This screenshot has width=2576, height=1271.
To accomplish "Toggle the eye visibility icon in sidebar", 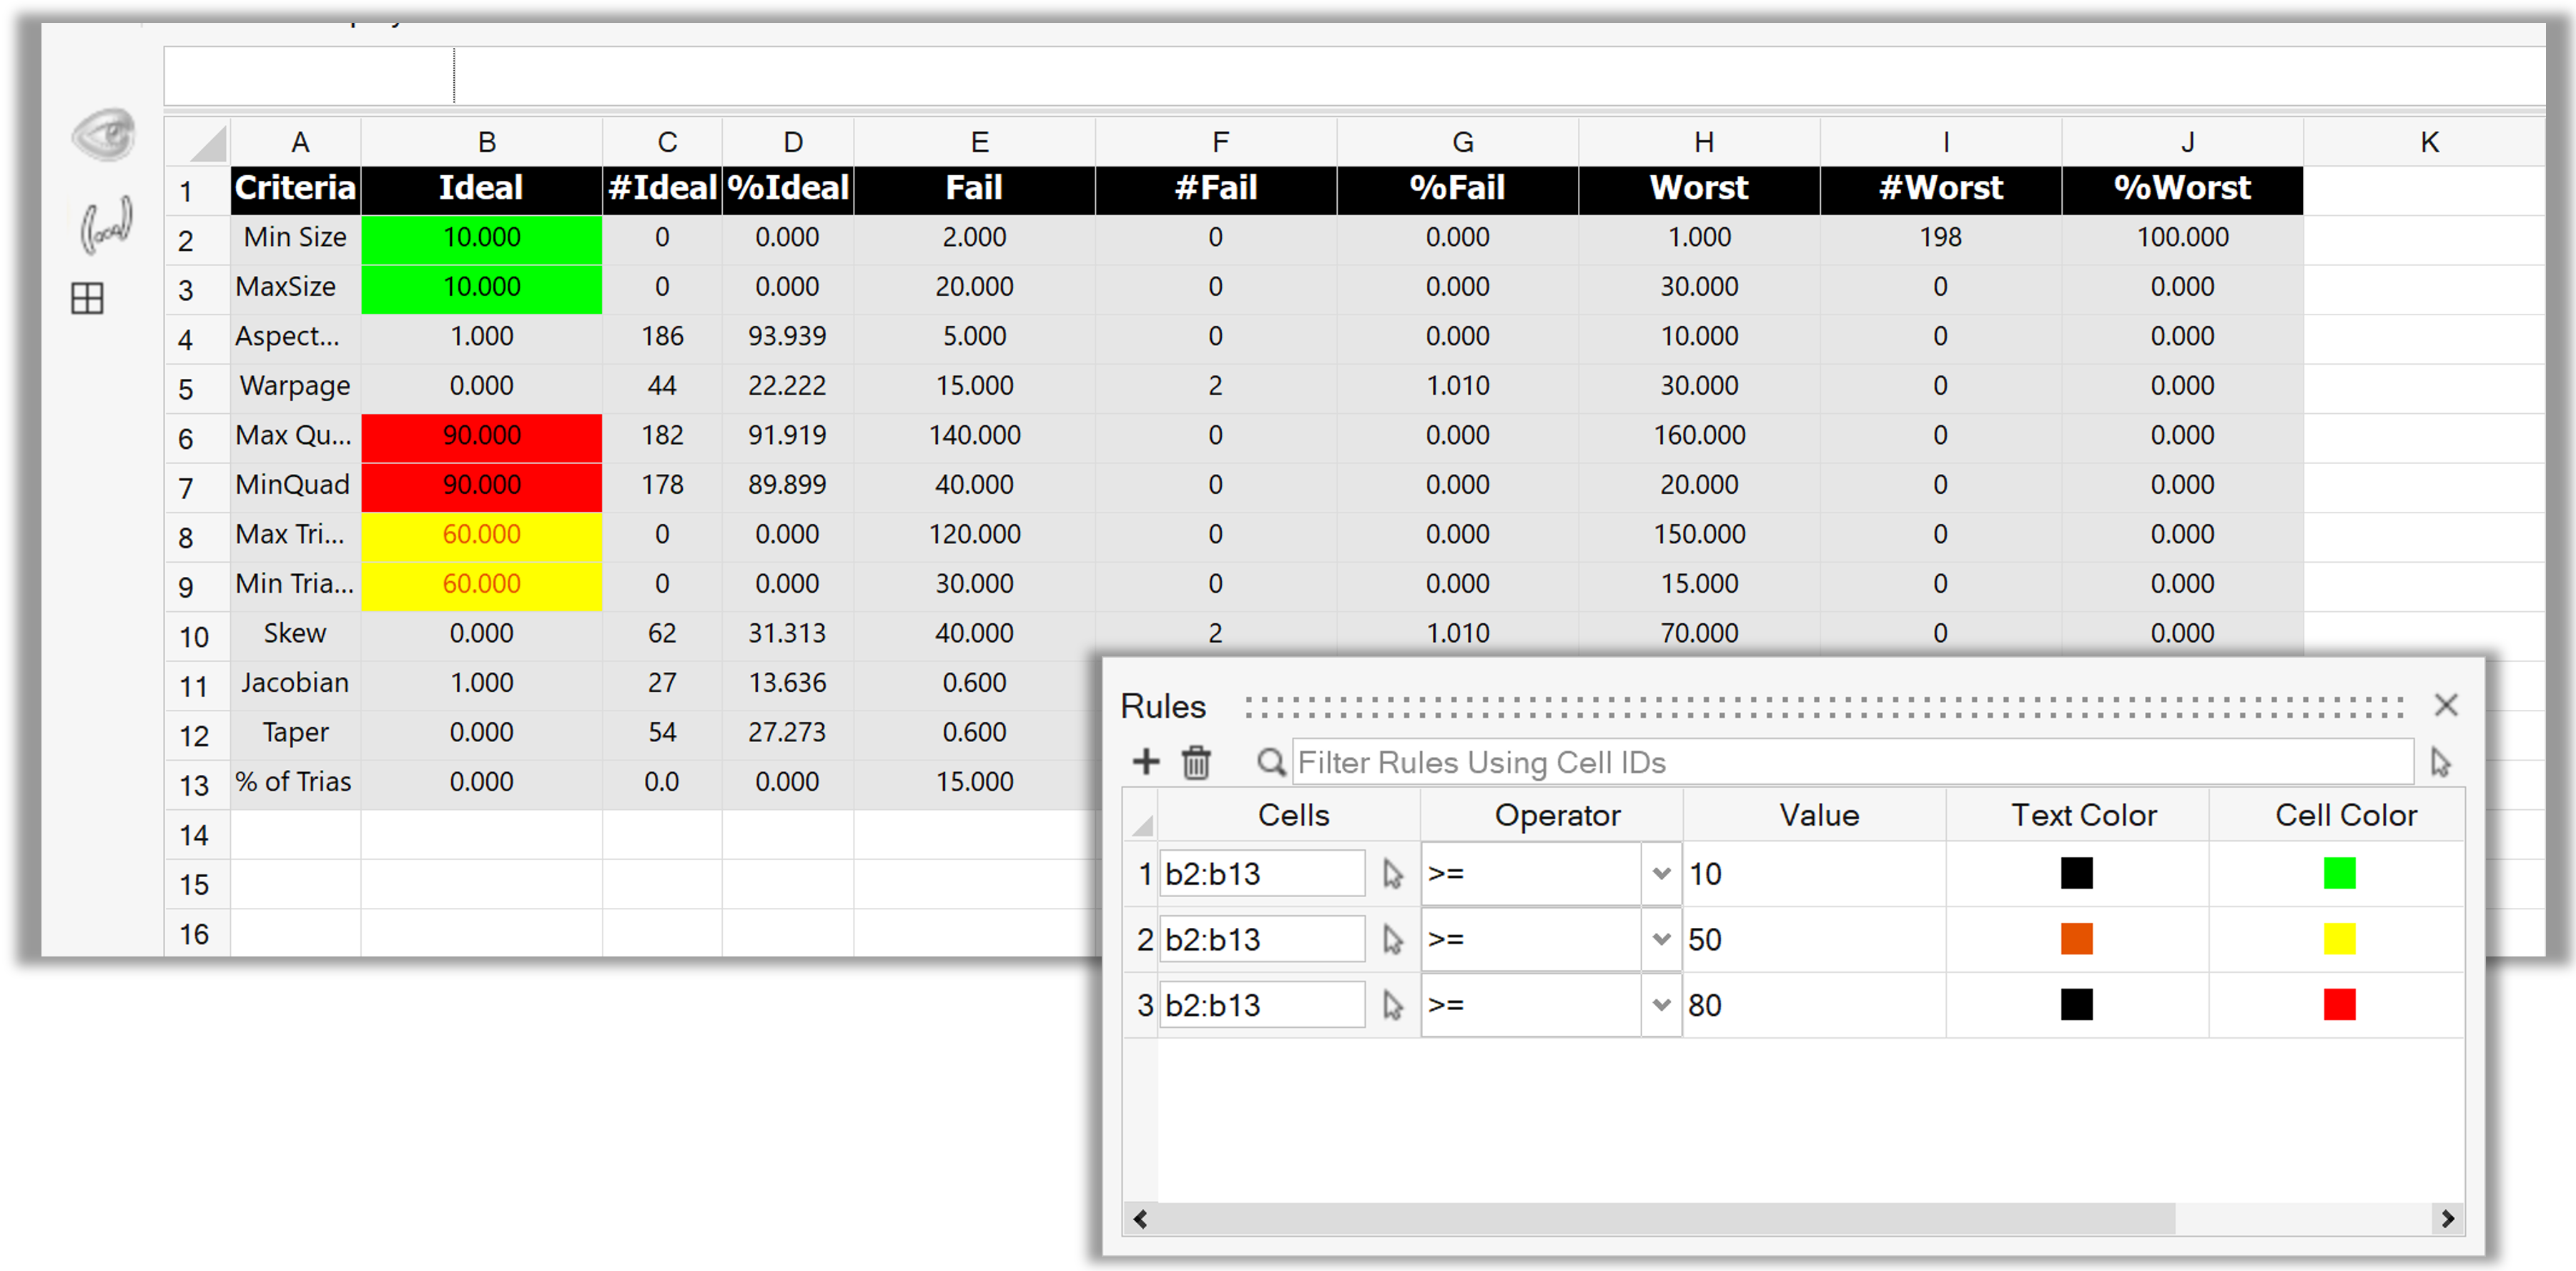I will point(103,135).
